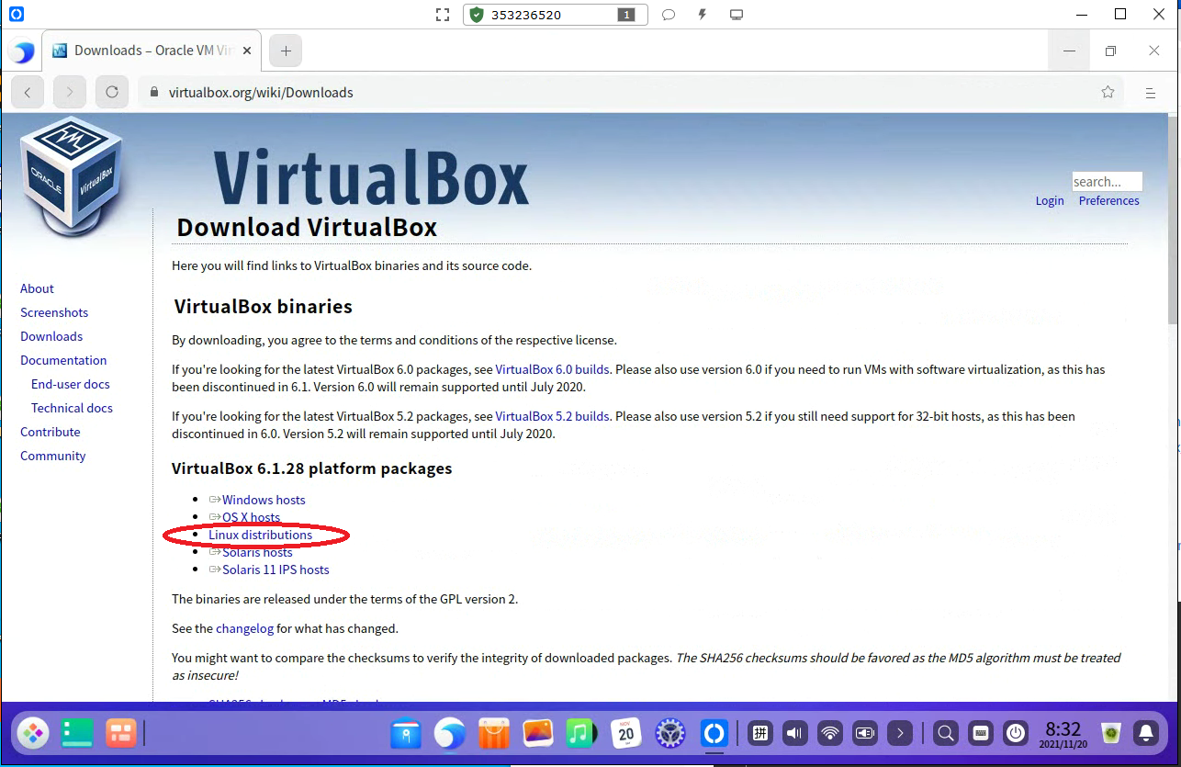Click the input method 拼 tray icon

tap(760, 733)
